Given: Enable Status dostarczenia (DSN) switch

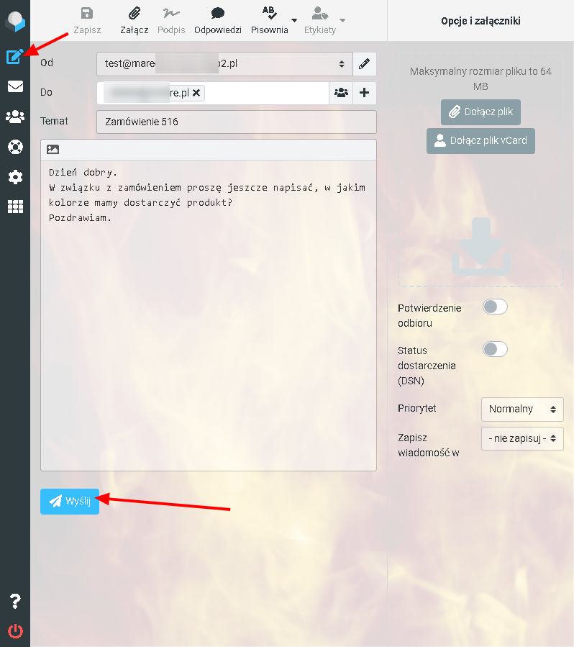Looking at the screenshot, I should (495, 349).
